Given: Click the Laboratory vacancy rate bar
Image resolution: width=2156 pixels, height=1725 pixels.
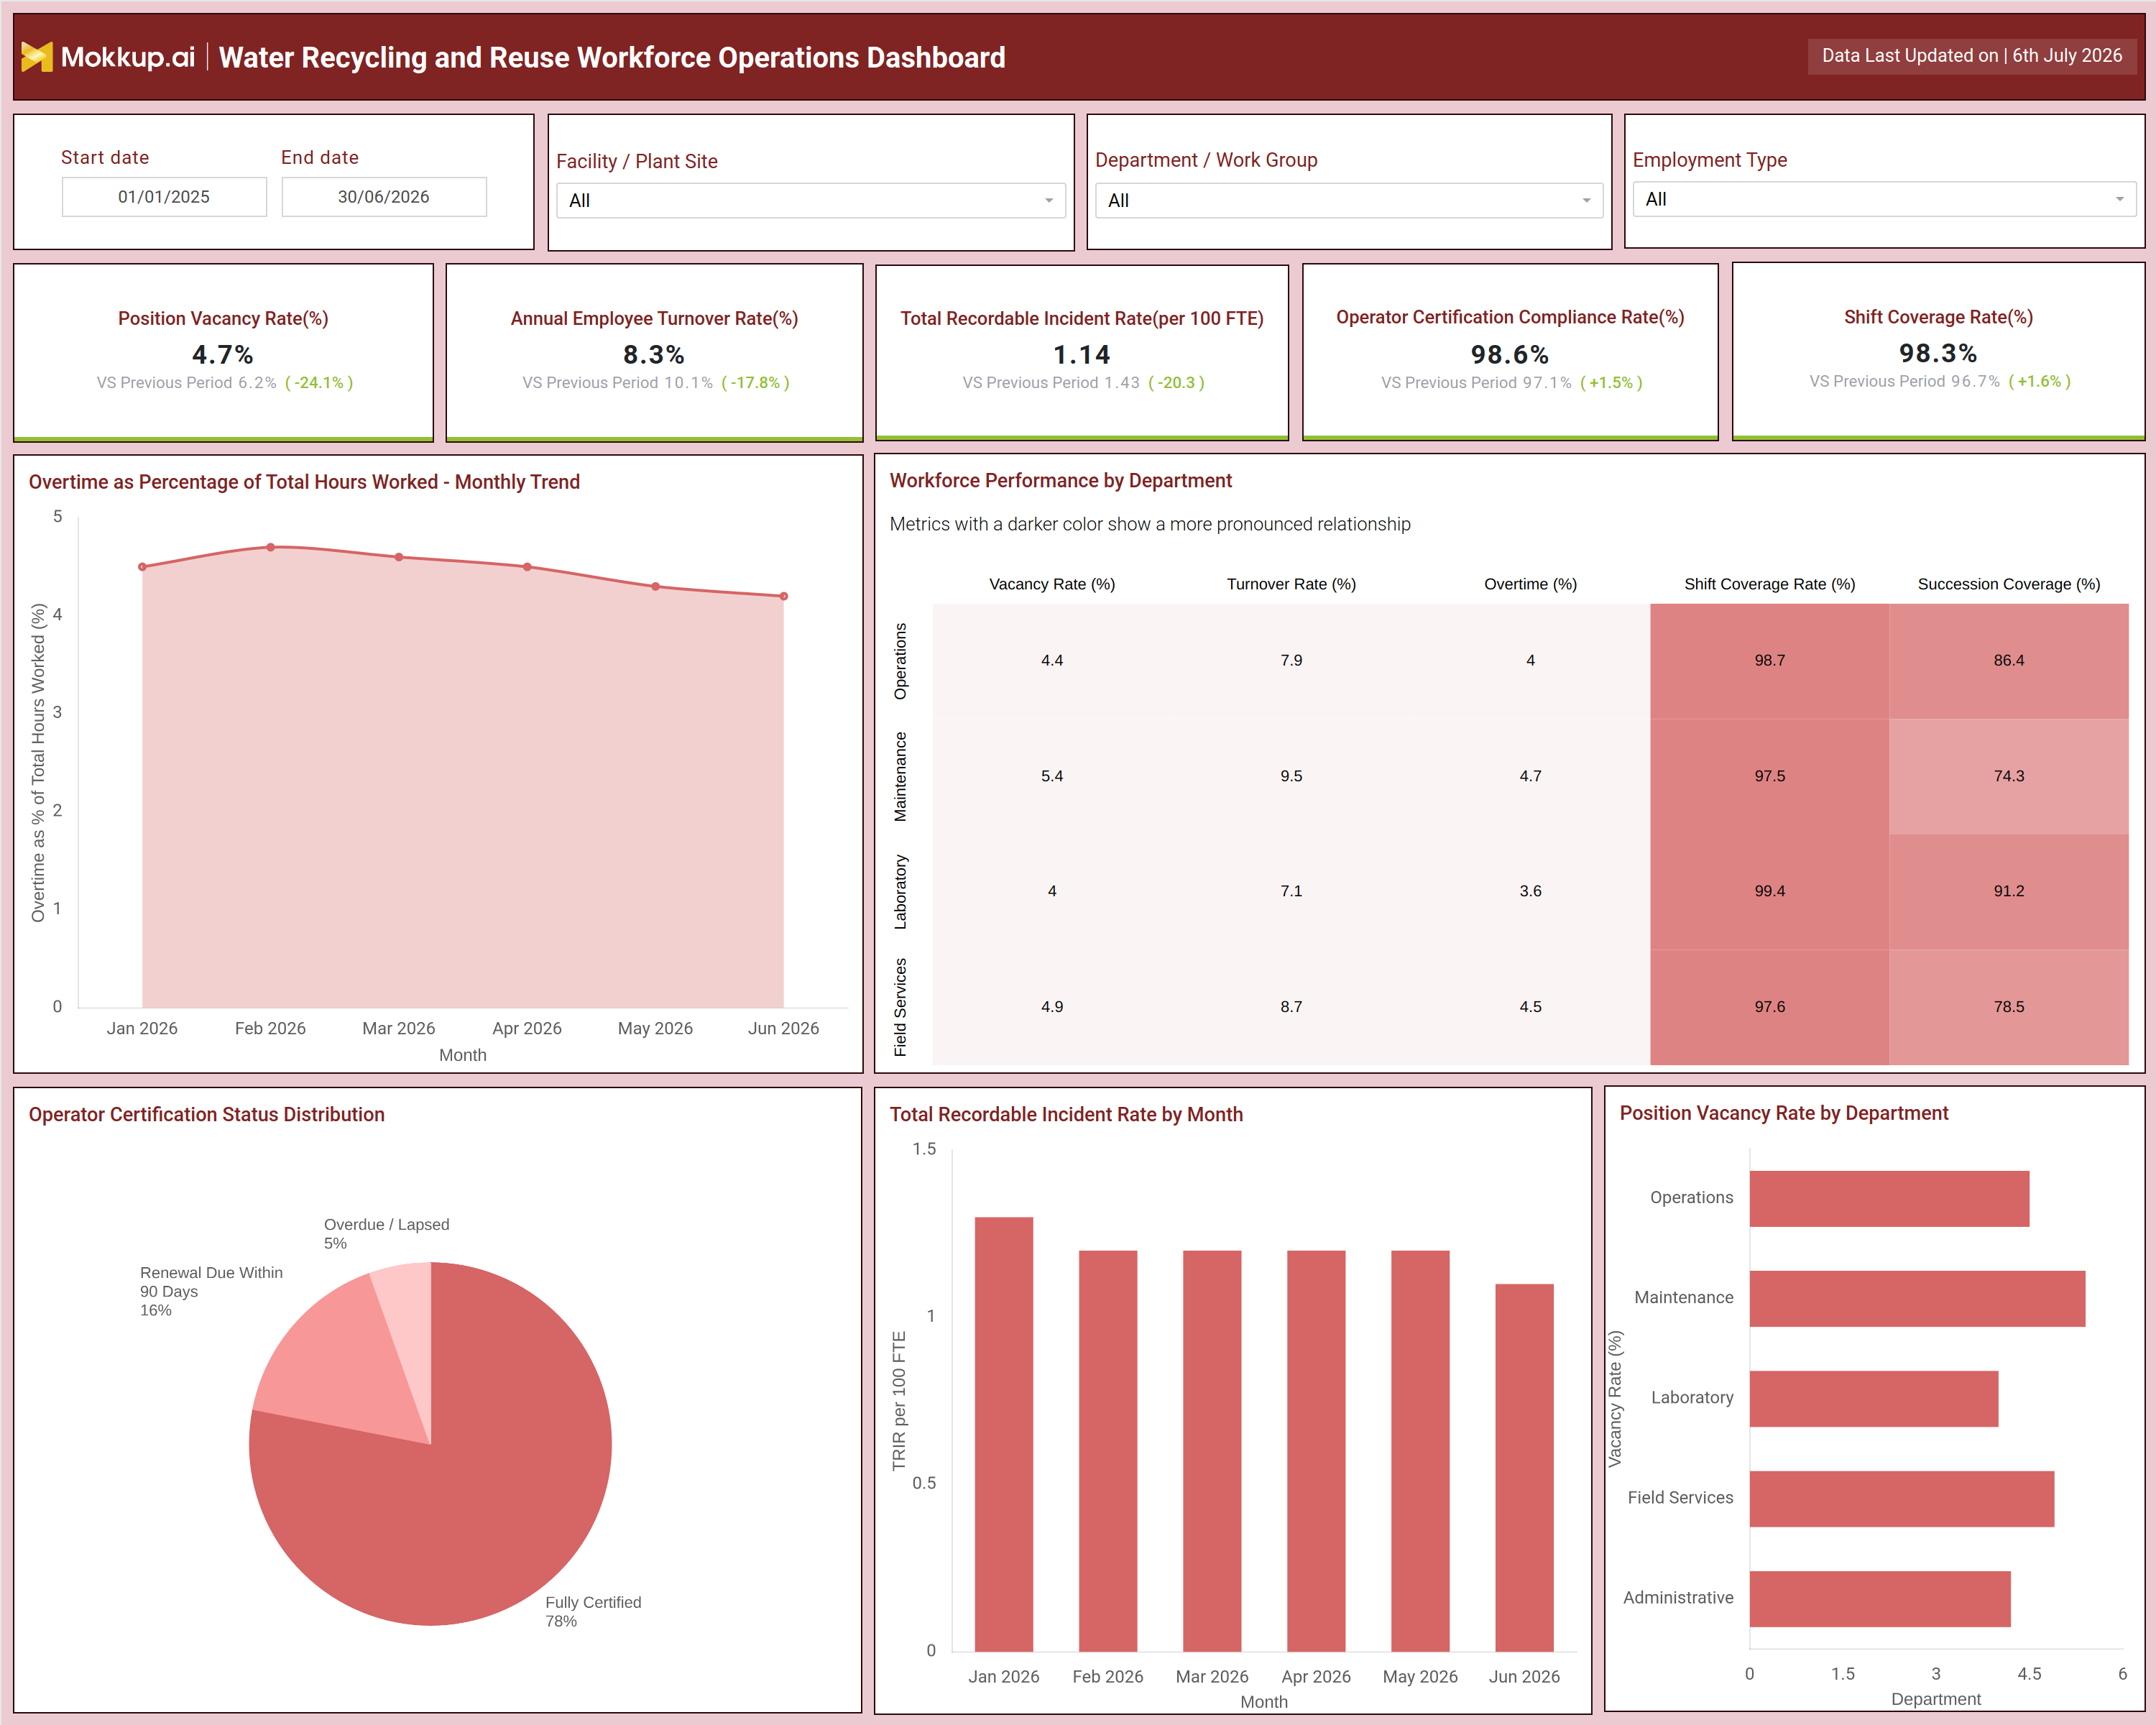Looking at the screenshot, I should point(1874,1399).
